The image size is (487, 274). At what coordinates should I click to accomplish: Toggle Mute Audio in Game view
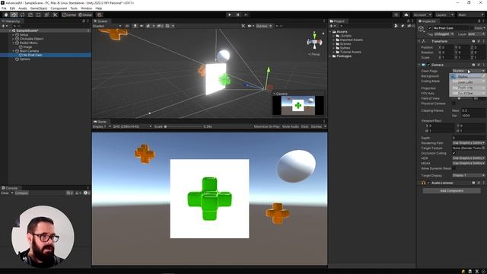click(x=291, y=126)
